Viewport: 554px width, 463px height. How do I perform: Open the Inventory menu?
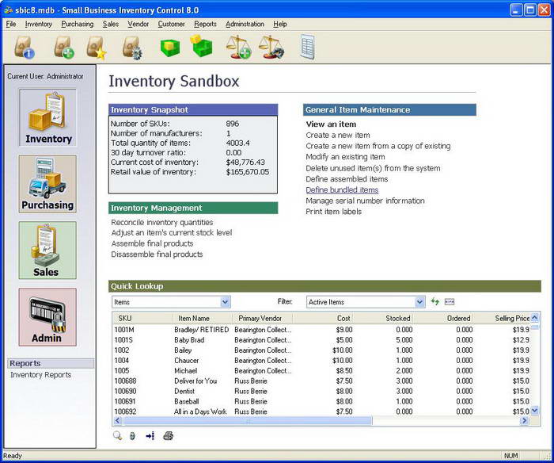(39, 24)
